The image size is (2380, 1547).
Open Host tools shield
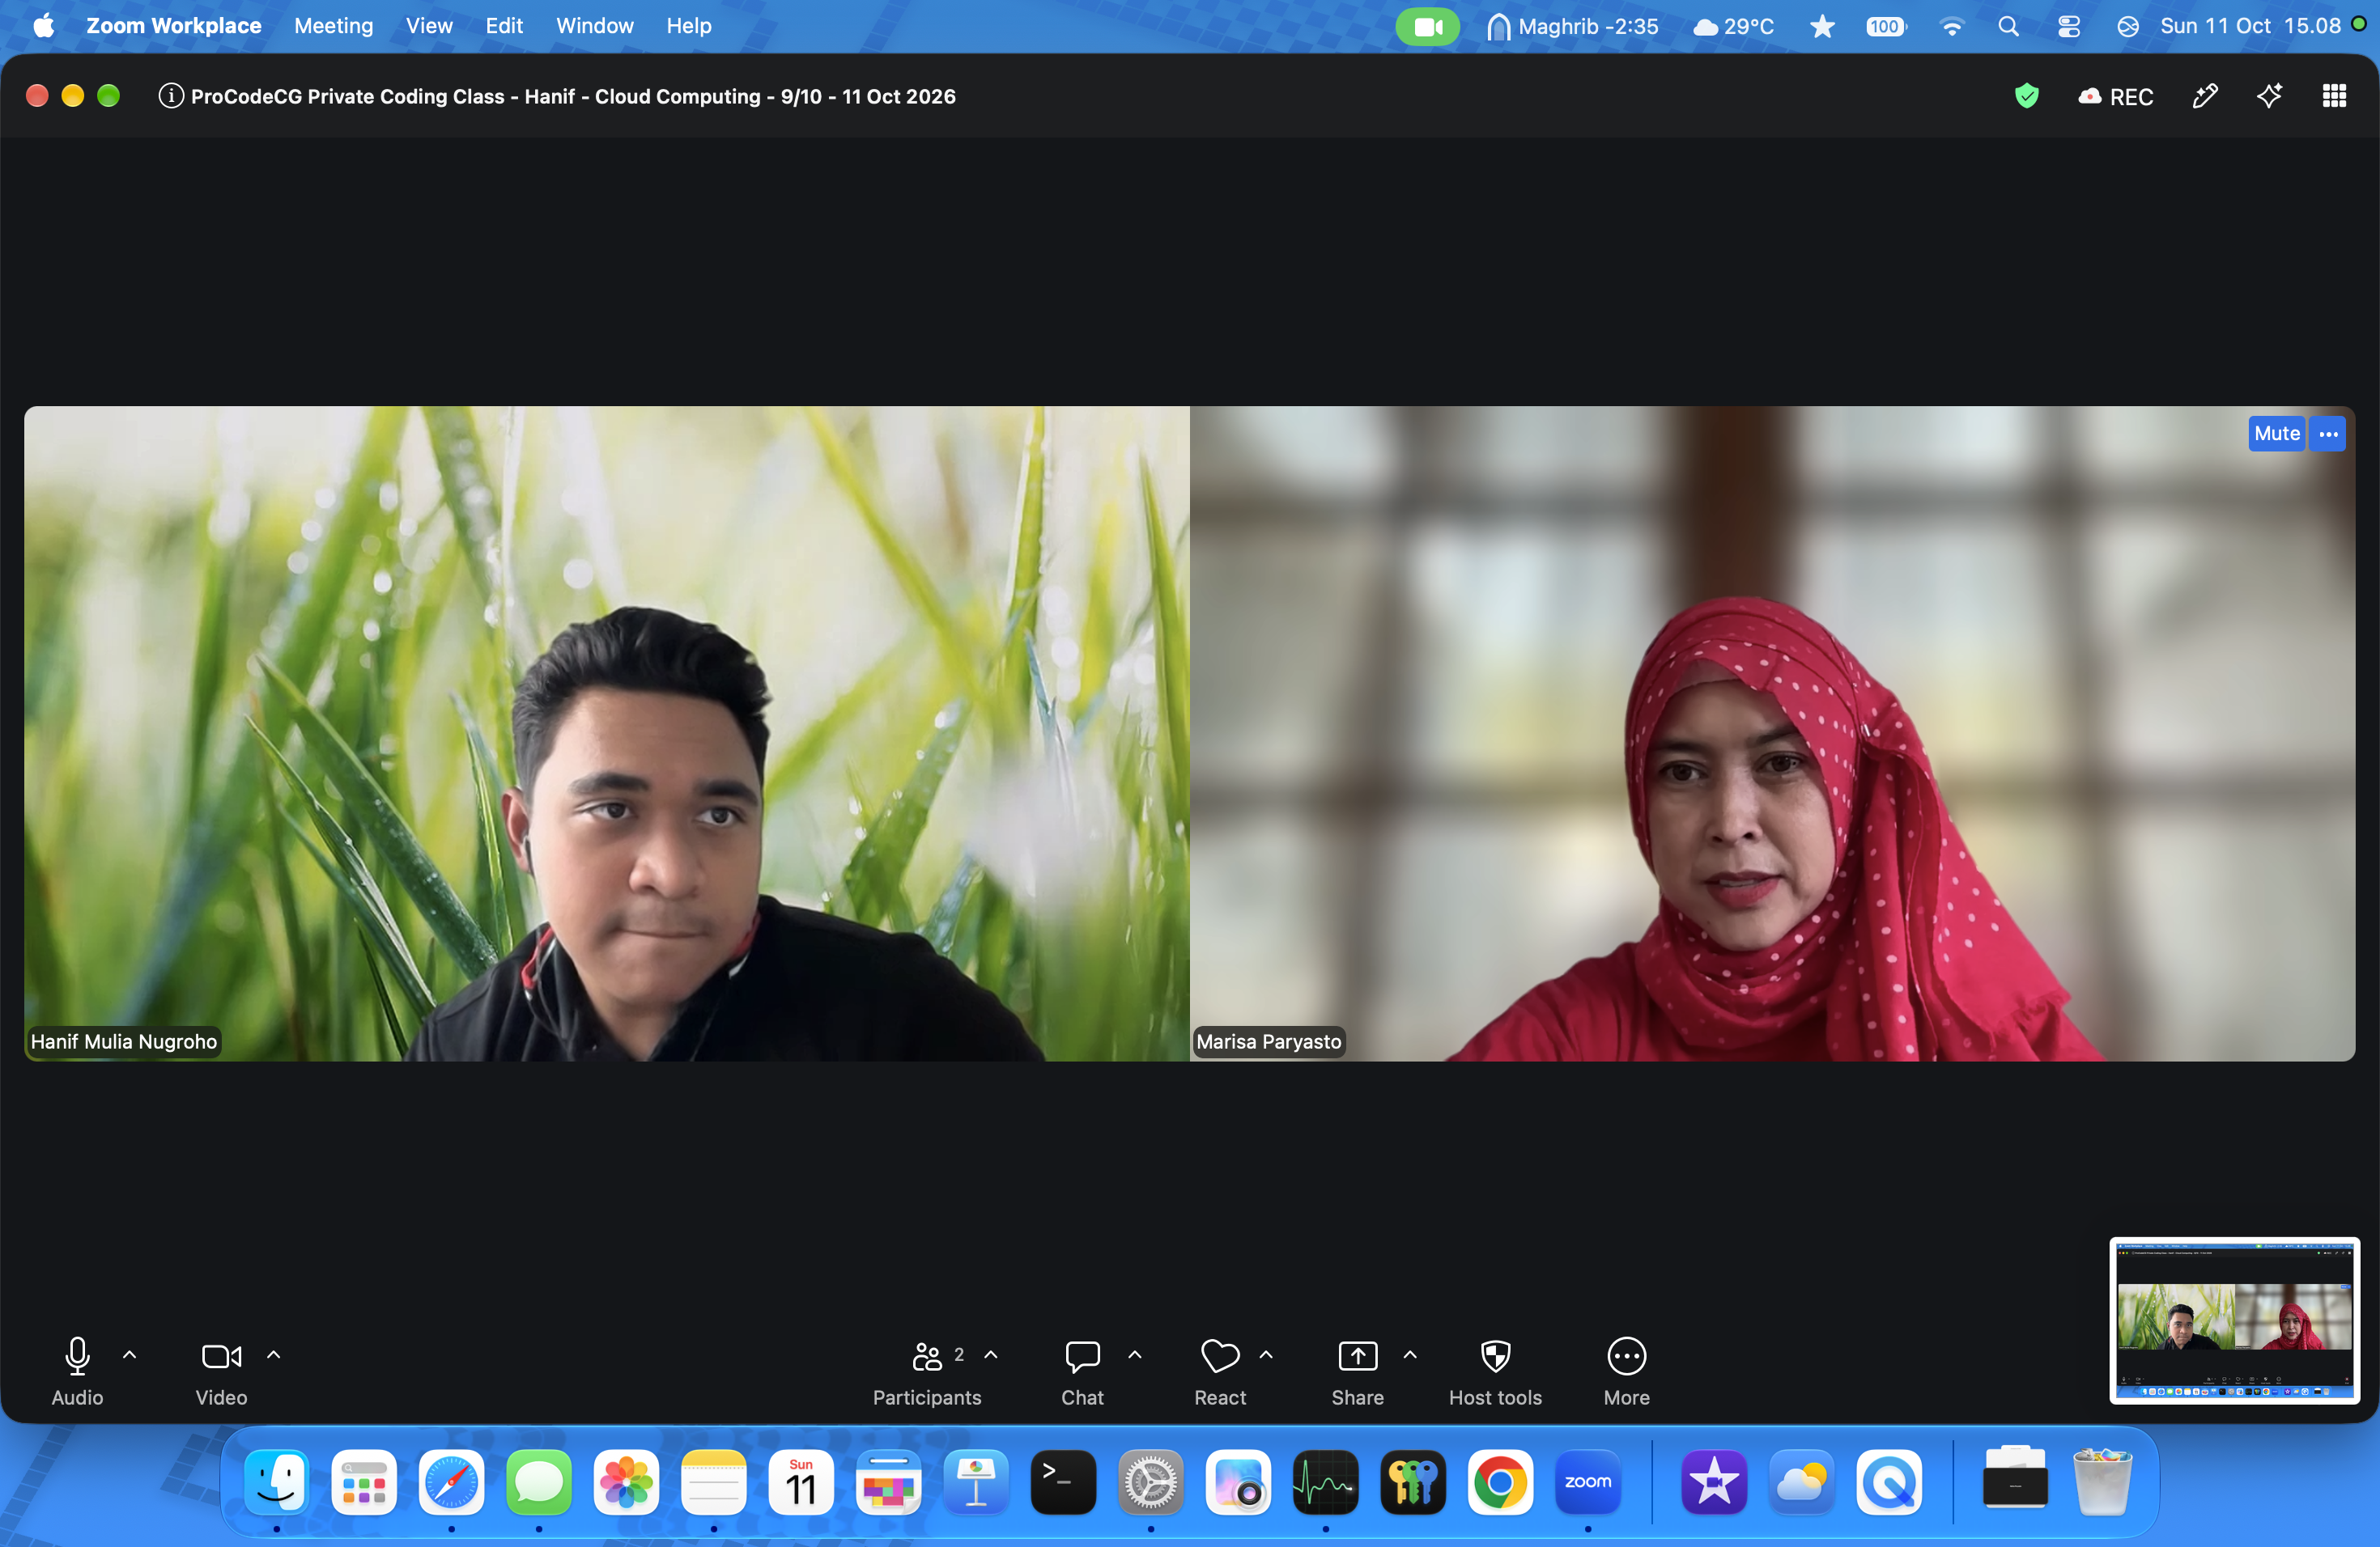click(x=1495, y=1372)
